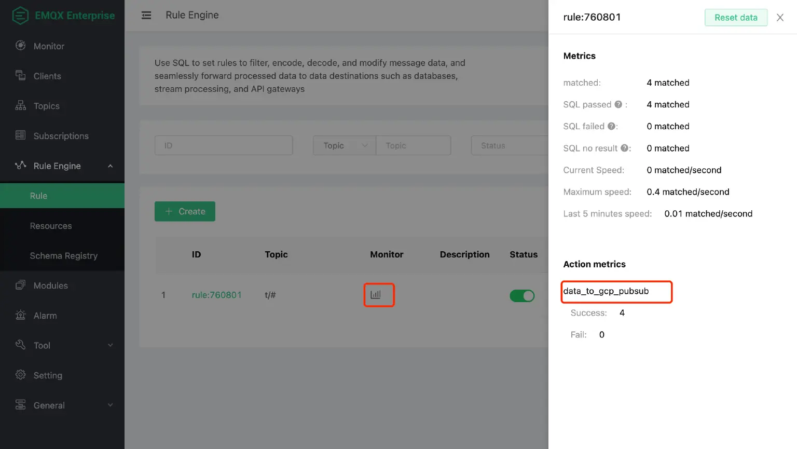The width and height of the screenshot is (797, 449).
Task: Open the Clients page
Action: coord(47,76)
